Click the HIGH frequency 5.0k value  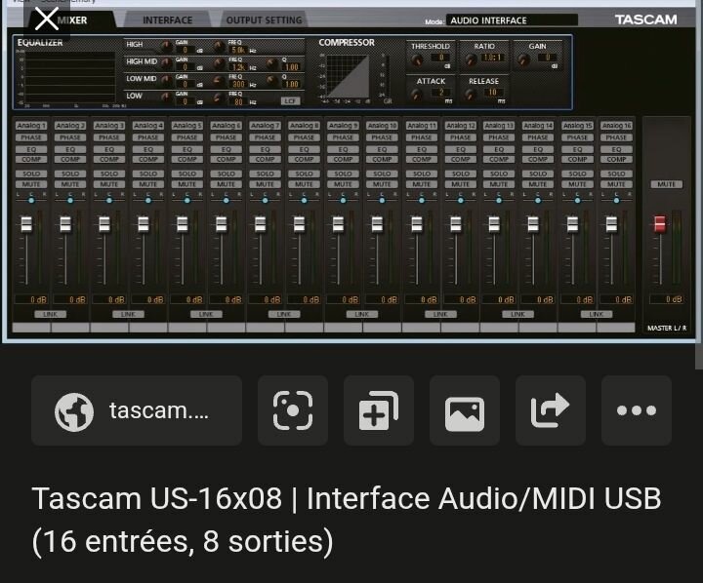[239, 50]
